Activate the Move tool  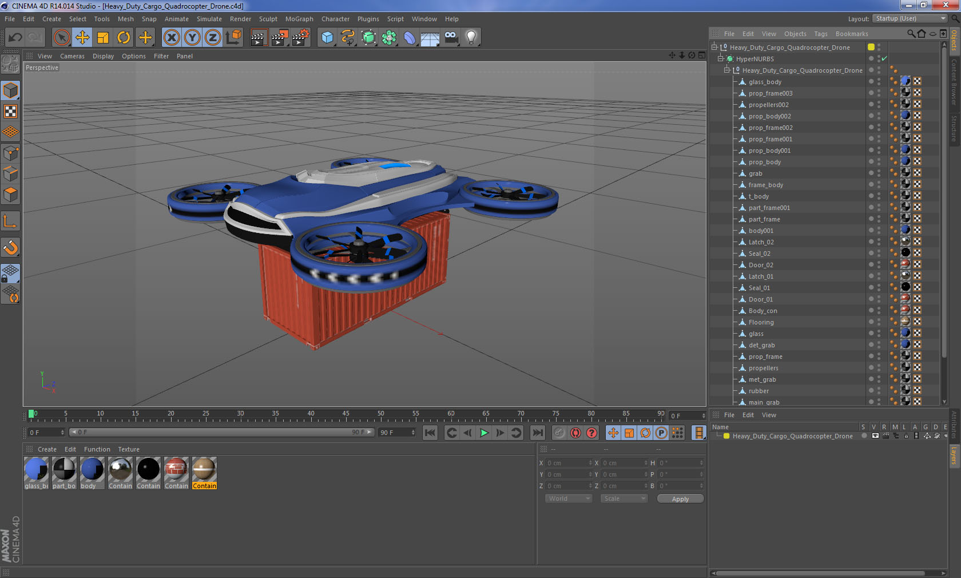tap(82, 38)
